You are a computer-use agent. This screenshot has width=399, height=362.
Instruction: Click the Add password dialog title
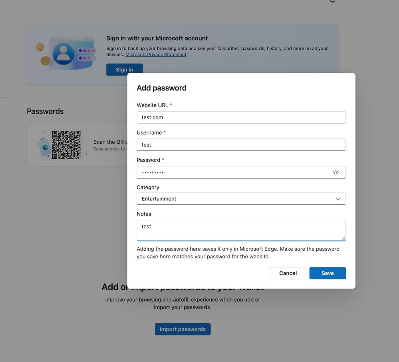[161, 88]
